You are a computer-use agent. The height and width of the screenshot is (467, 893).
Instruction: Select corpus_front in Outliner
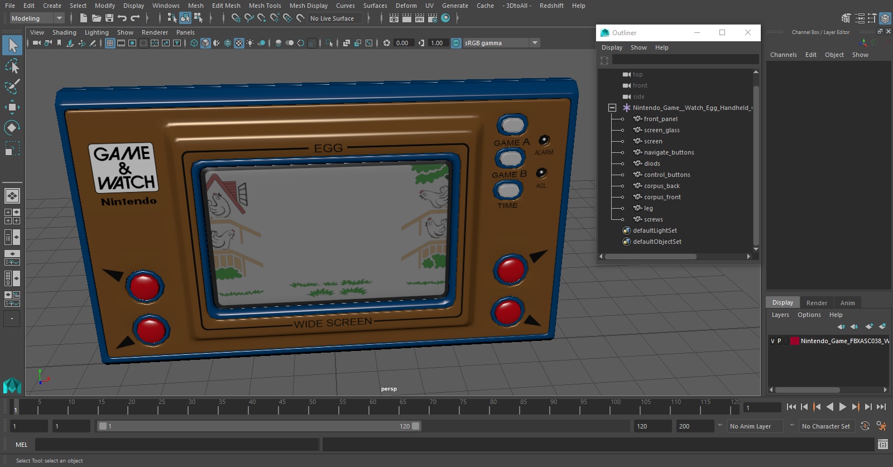coord(662,197)
